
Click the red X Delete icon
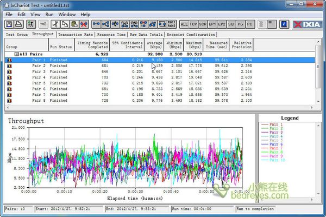click(84, 24)
